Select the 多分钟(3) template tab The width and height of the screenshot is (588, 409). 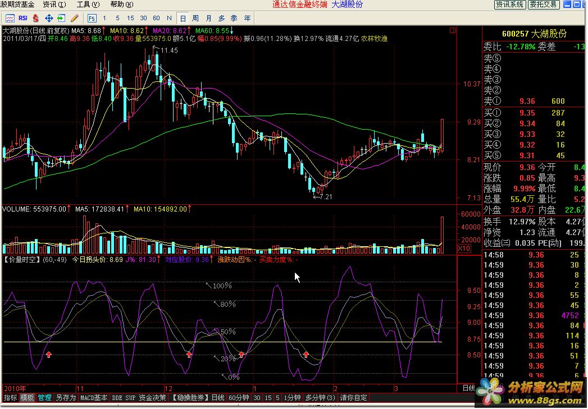(x=320, y=398)
